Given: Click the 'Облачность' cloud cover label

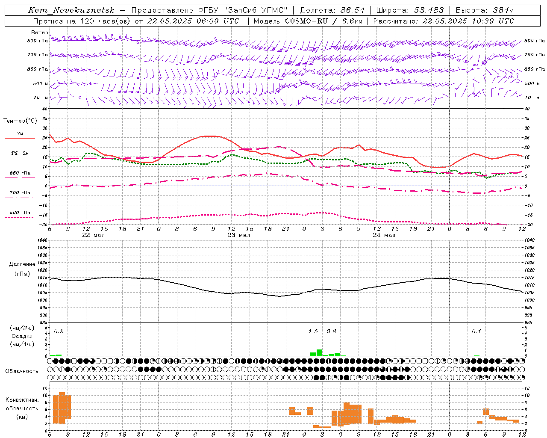Looking at the screenshot, I should click(22, 371).
